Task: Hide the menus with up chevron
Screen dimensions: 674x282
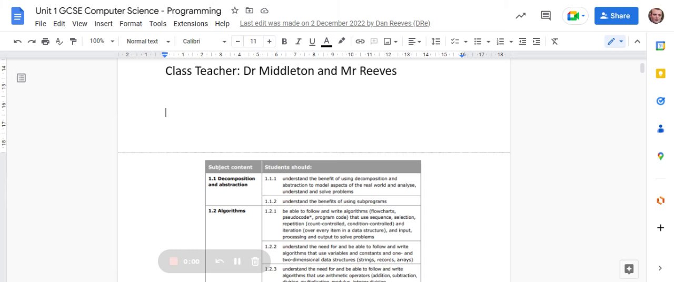Action: click(x=637, y=41)
